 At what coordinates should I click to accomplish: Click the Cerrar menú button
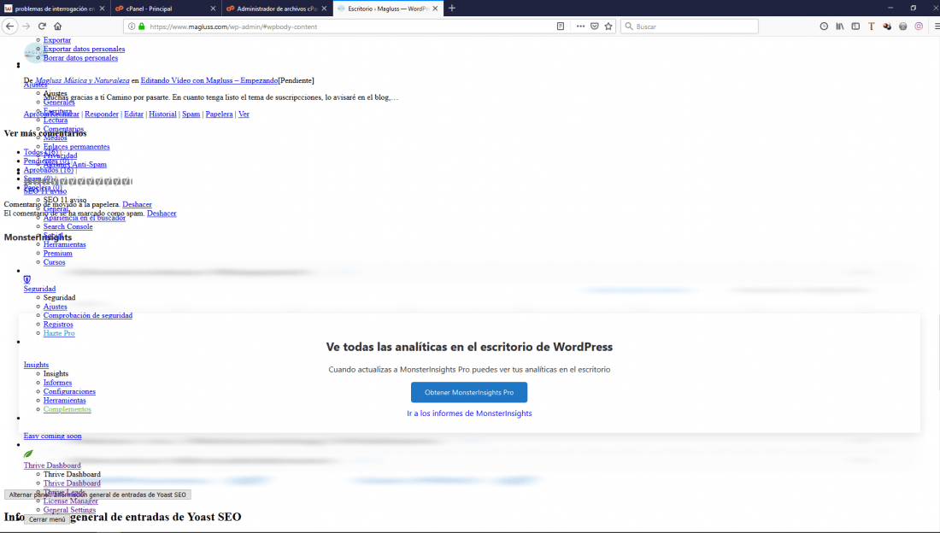pos(47,519)
